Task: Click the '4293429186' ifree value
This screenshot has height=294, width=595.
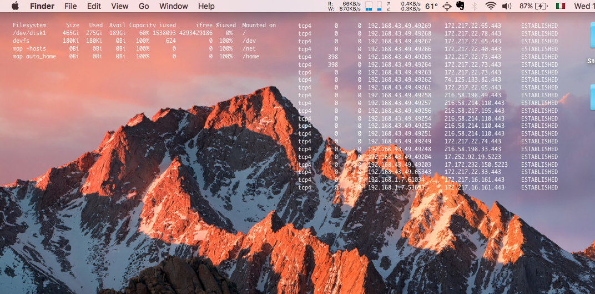Action: point(196,33)
